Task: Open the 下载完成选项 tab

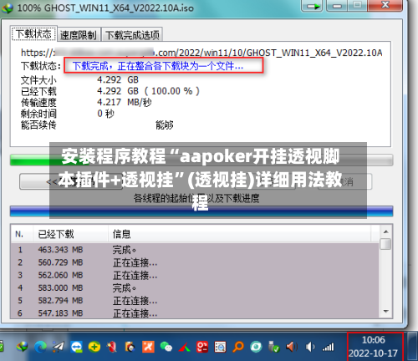Action: 132,35
